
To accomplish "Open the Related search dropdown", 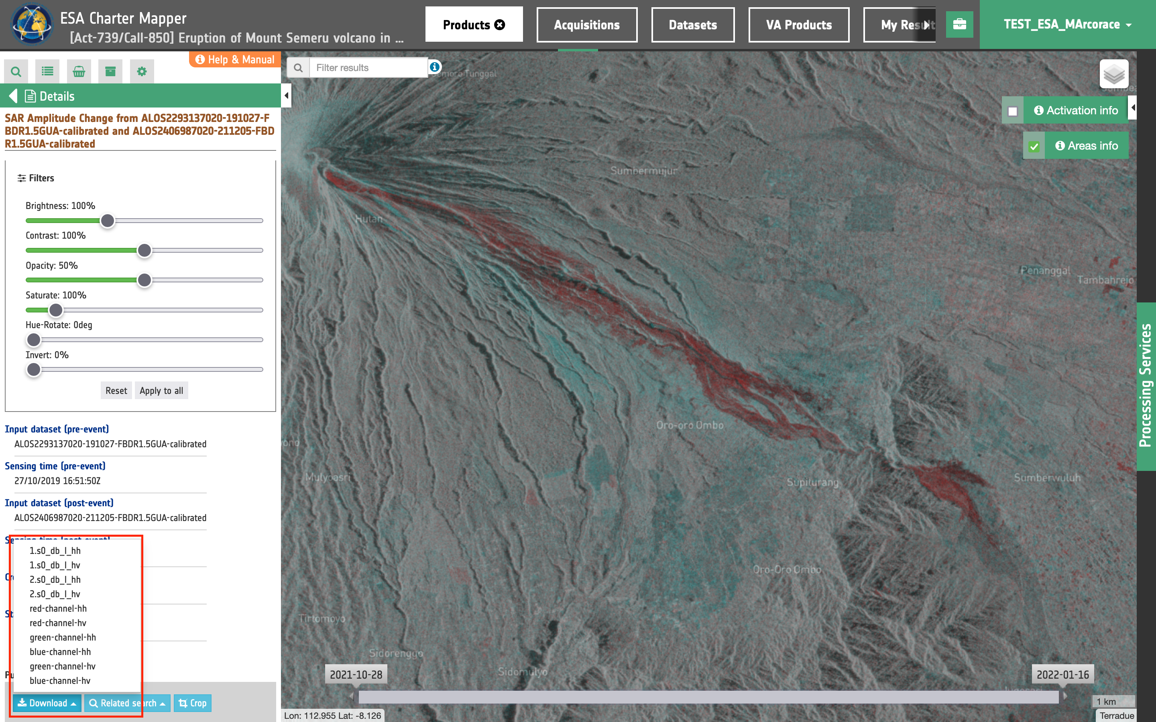I will pyautogui.click(x=127, y=703).
